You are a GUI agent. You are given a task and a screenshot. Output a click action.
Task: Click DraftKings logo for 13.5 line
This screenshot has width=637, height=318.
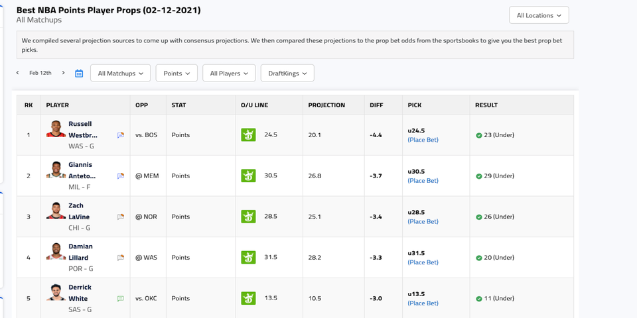pos(248,298)
